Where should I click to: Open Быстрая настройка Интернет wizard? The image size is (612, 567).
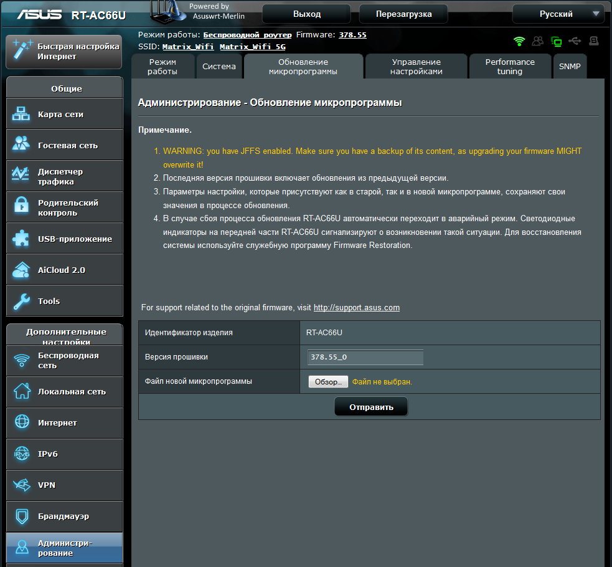pos(64,52)
